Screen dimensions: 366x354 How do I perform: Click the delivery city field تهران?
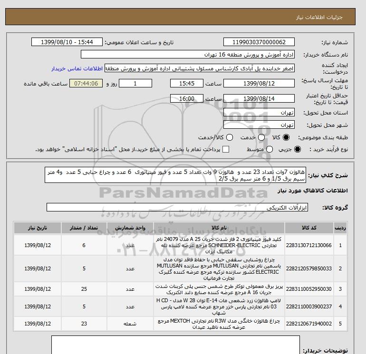(x=259, y=125)
